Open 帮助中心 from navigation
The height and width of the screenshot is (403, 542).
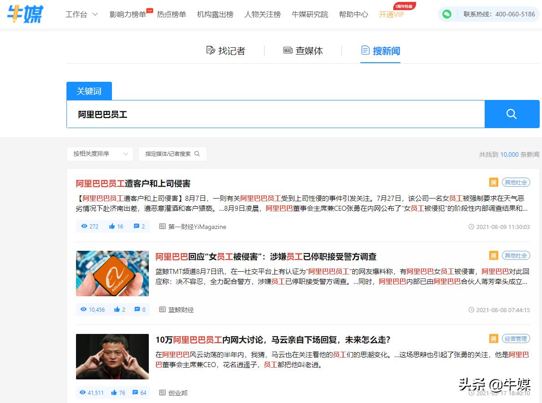click(353, 14)
